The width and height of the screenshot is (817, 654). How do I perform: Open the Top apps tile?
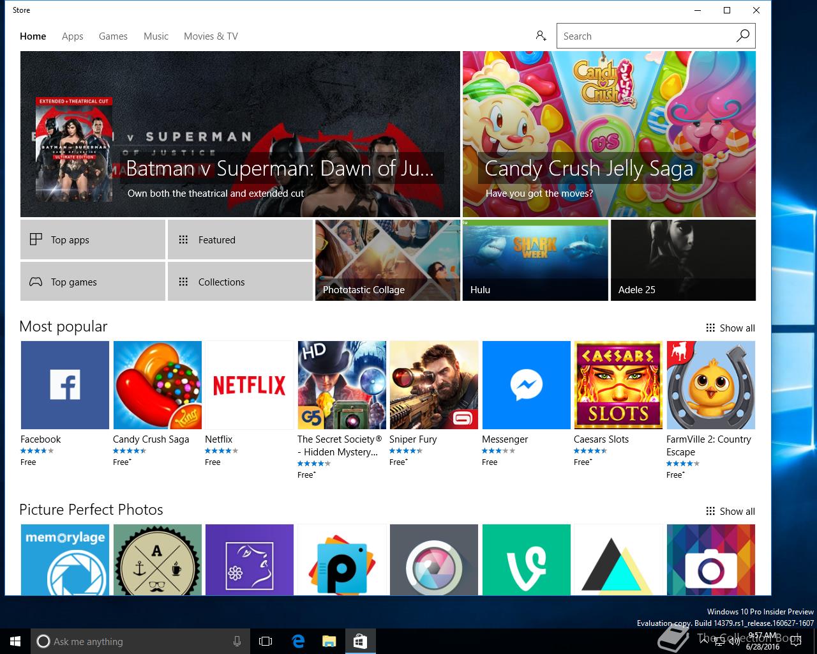point(93,240)
